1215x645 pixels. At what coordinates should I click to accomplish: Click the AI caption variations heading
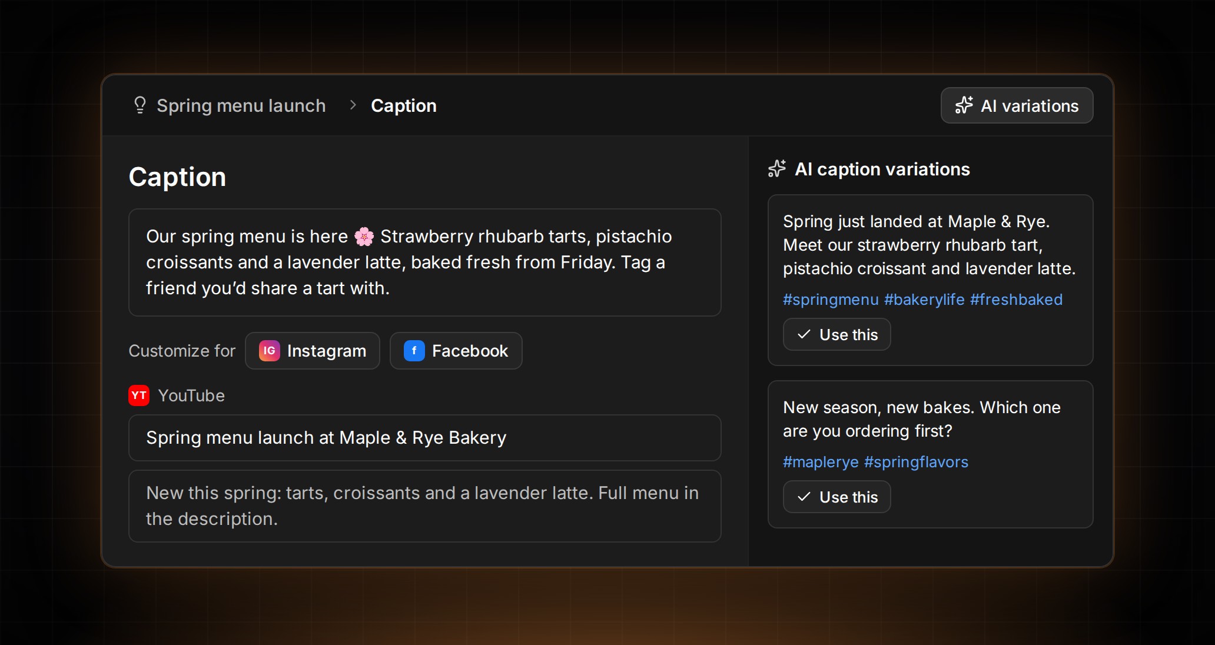(x=882, y=169)
